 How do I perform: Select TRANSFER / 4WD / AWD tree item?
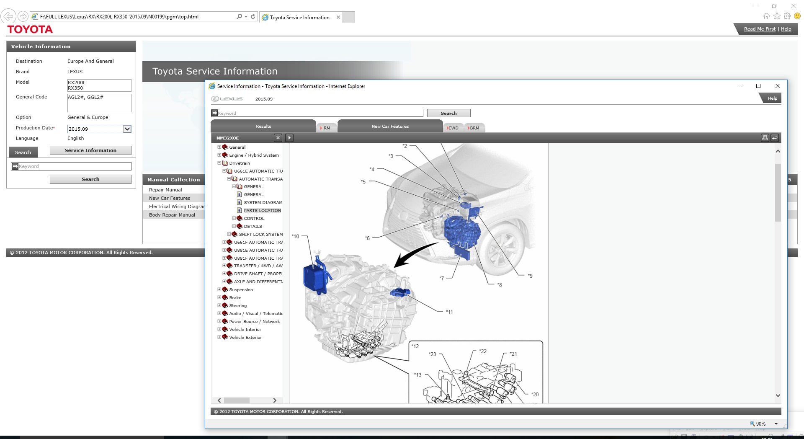coord(258,266)
